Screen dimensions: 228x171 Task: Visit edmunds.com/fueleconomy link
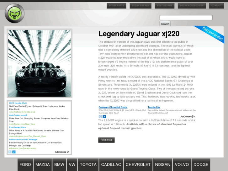pyautogui.click(x=22, y=148)
